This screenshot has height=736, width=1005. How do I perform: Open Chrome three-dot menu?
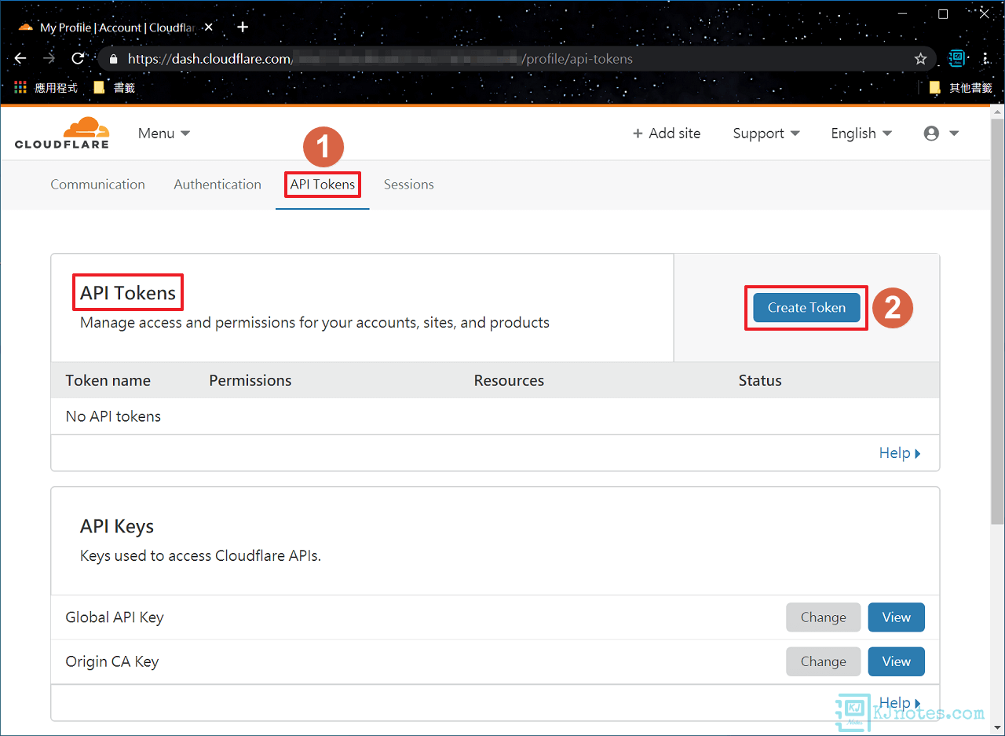point(986,59)
